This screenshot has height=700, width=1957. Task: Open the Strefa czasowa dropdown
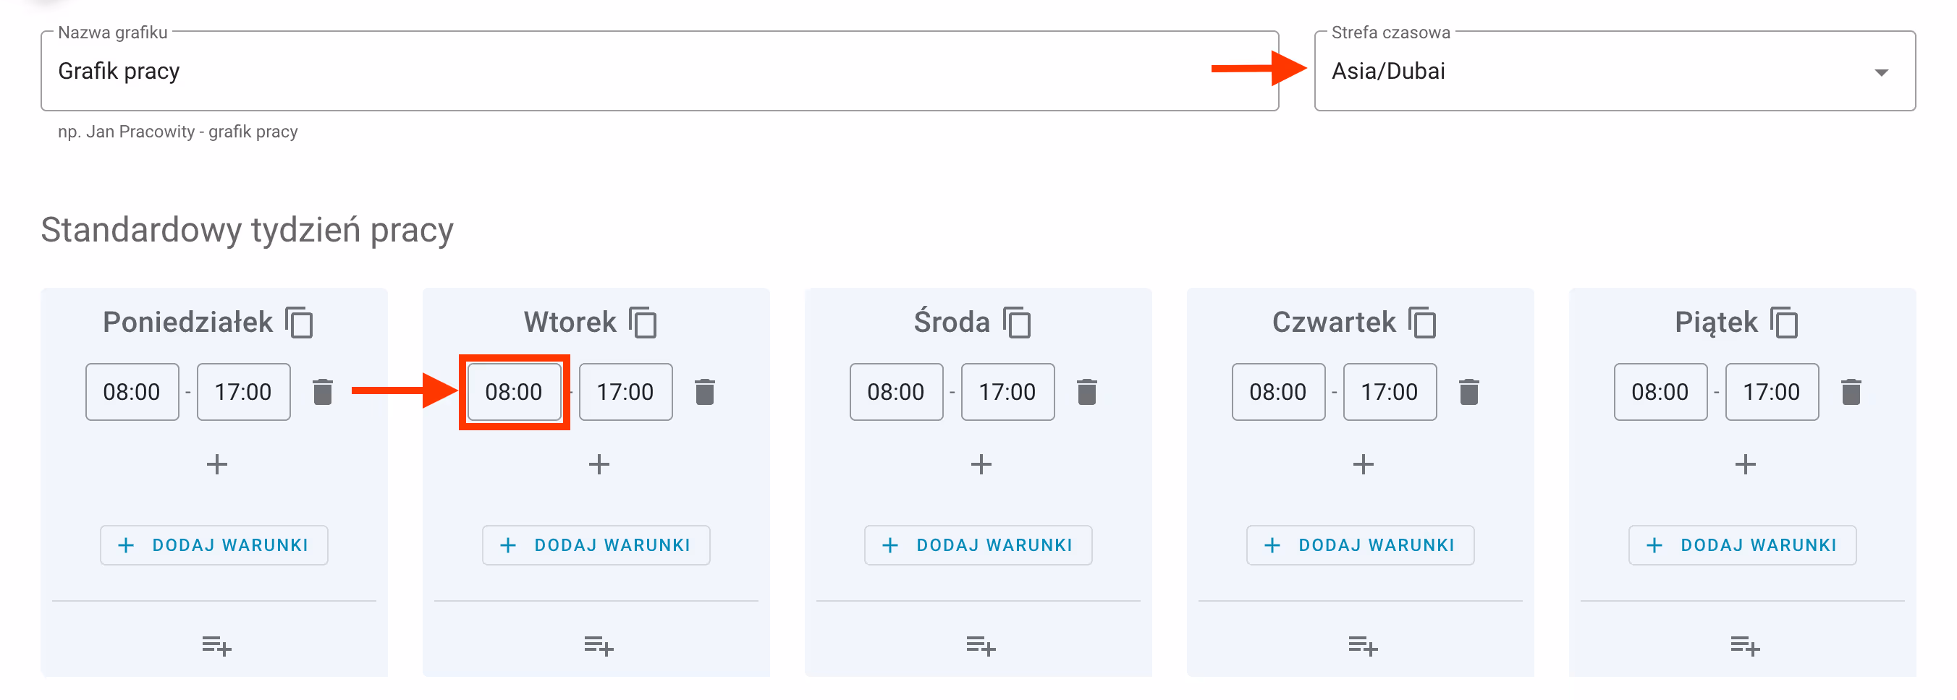(x=1615, y=72)
